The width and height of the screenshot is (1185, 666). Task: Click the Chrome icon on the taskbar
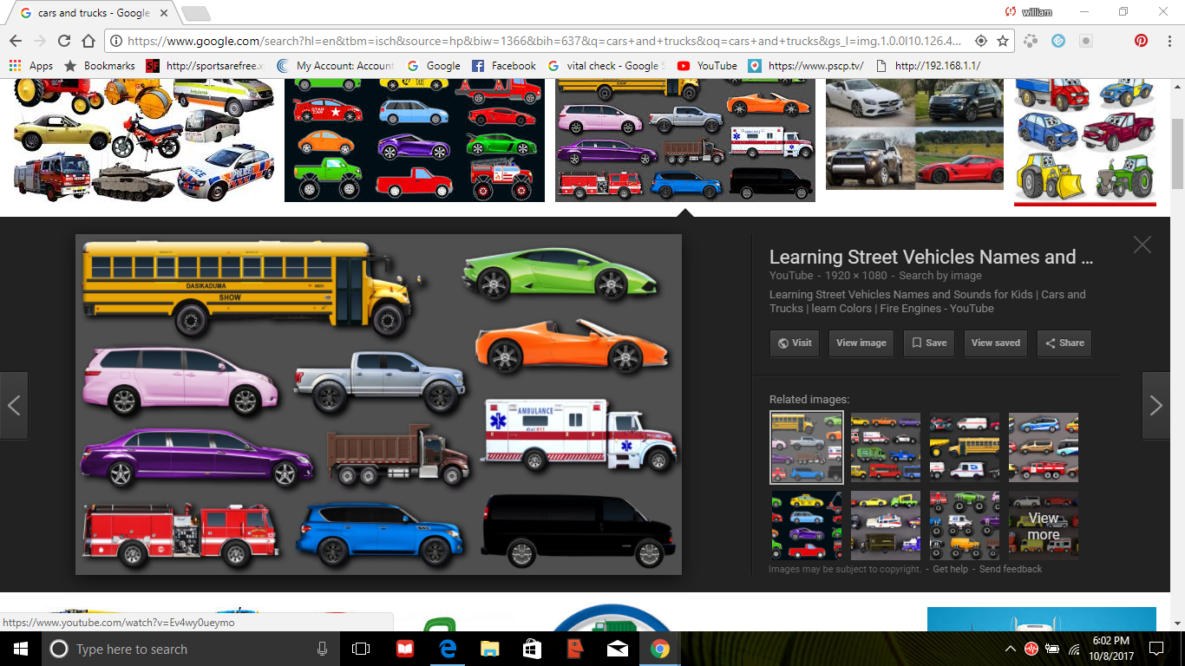[659, 649]
